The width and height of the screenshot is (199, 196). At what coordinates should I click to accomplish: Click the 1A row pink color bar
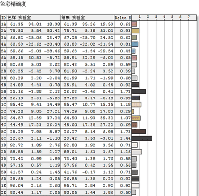134,24
